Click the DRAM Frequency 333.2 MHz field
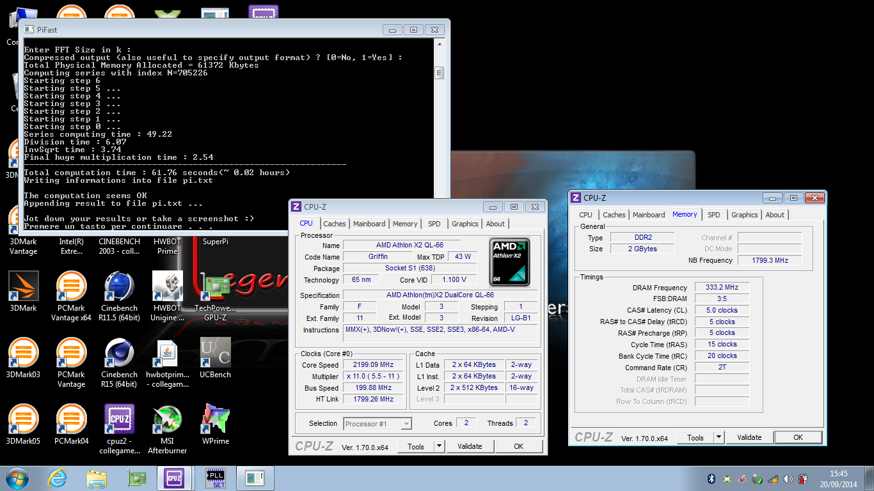 click(x=722, y=287)
